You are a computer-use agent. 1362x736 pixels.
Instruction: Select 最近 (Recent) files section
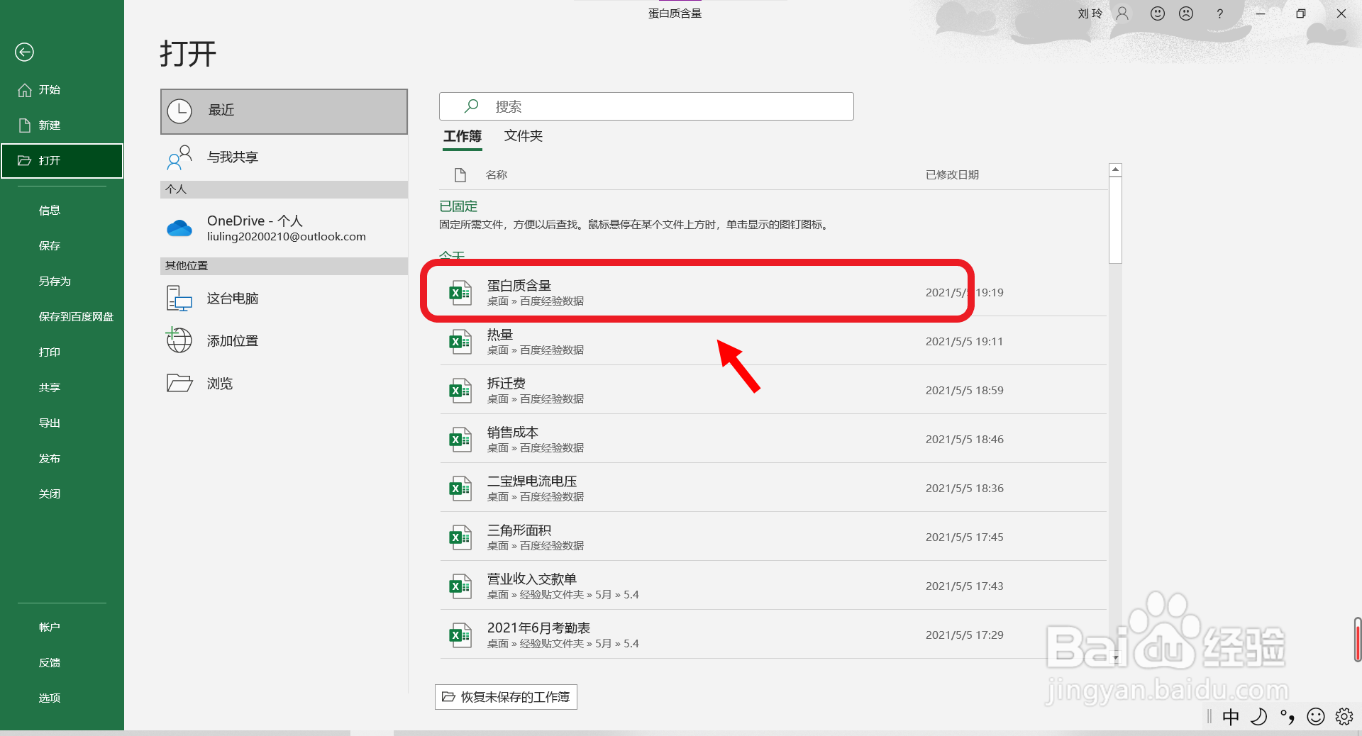coord(221,110)
